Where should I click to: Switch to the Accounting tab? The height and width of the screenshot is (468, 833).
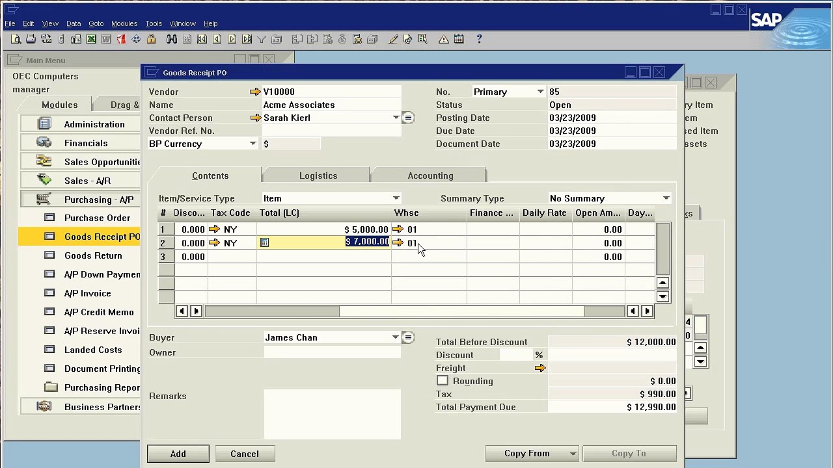(x=430, y=175)
